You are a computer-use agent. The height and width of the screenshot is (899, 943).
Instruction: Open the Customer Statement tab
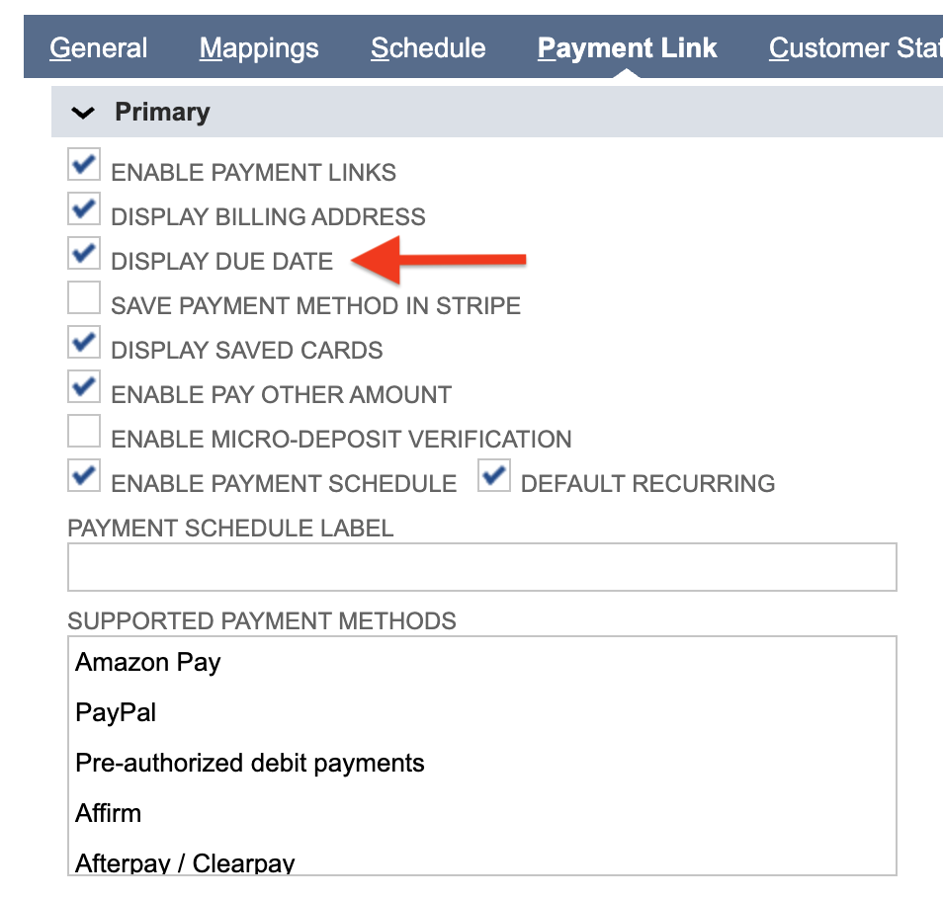coord(854,48)
